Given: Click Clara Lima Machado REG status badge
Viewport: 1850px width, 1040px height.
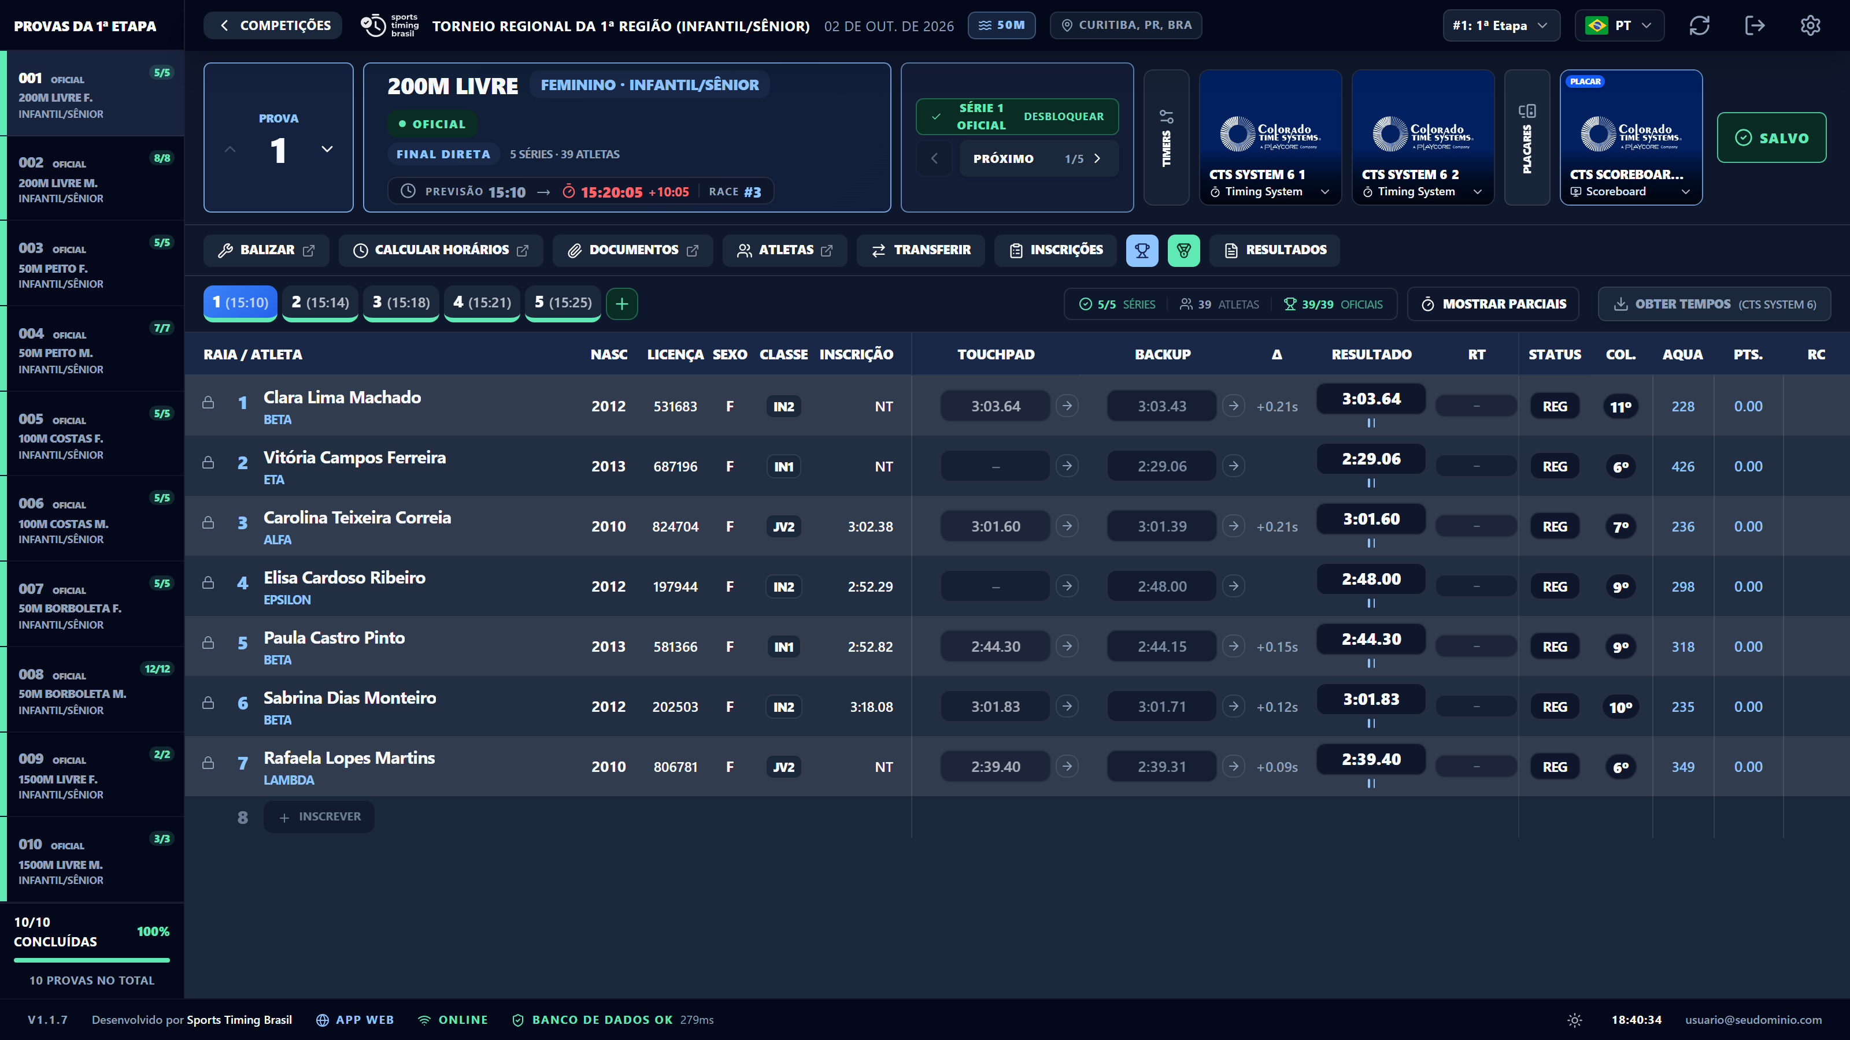Looking at the screenshot, I should 1555,406.
